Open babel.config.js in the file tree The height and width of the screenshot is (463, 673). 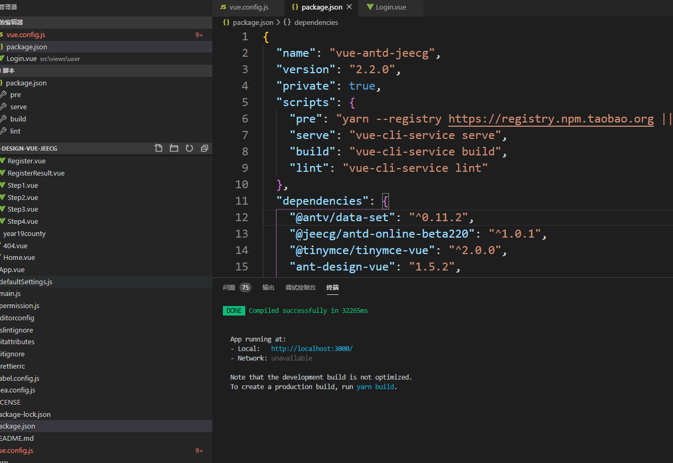pos(106,378)
